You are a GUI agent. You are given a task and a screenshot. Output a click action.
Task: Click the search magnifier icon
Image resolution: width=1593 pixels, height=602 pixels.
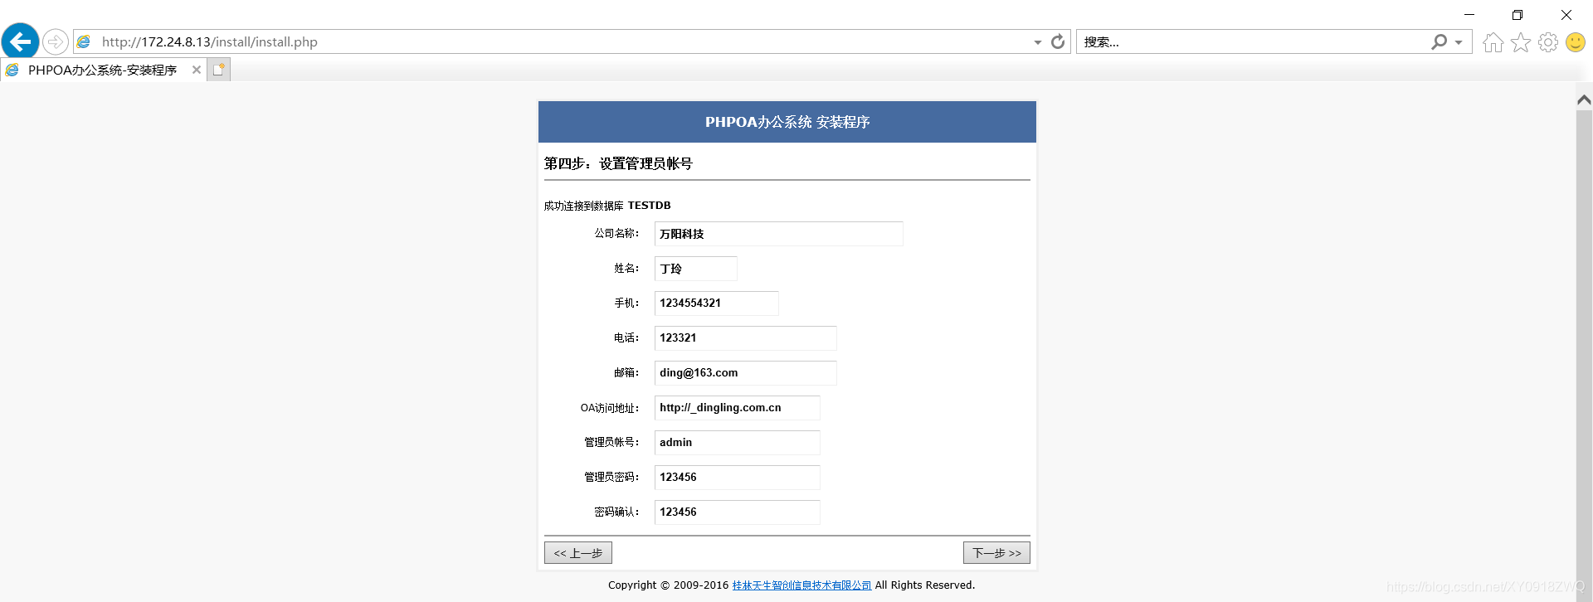pos(1440,41)
